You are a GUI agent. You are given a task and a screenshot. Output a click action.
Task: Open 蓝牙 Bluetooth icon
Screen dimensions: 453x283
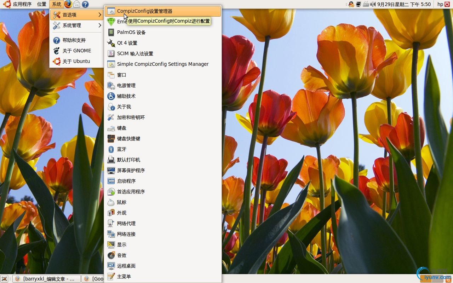point(111,149)
